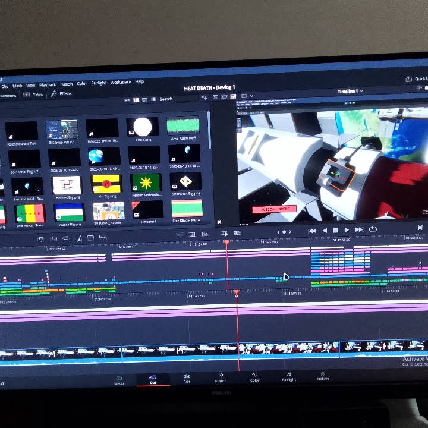Open the Playback menu

point(48,85)
